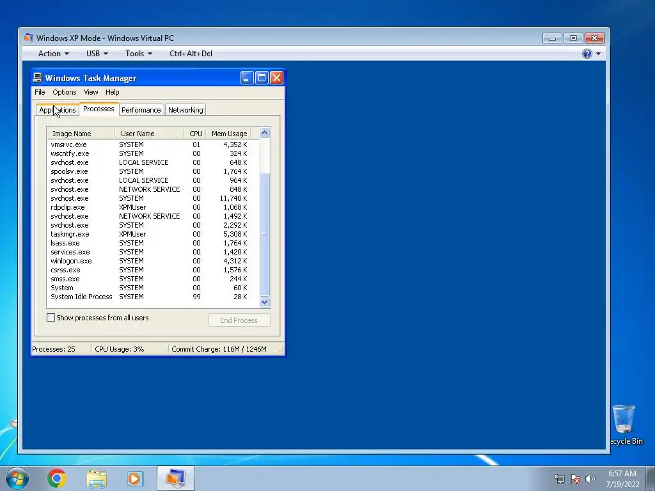Open the View menu in Task Manager
The height and width of the screenshot is (491, 655).
[91, 92]
